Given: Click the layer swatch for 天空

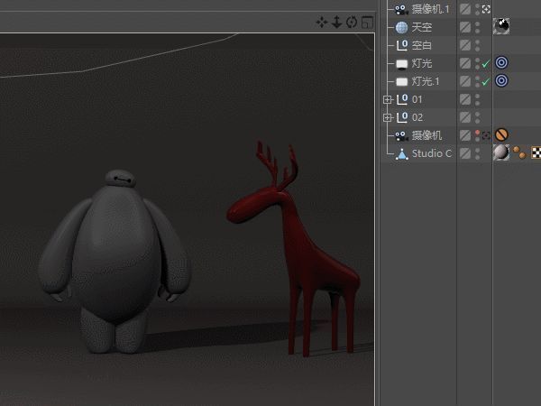Looking at the screenshot, I should pos(465,27).
